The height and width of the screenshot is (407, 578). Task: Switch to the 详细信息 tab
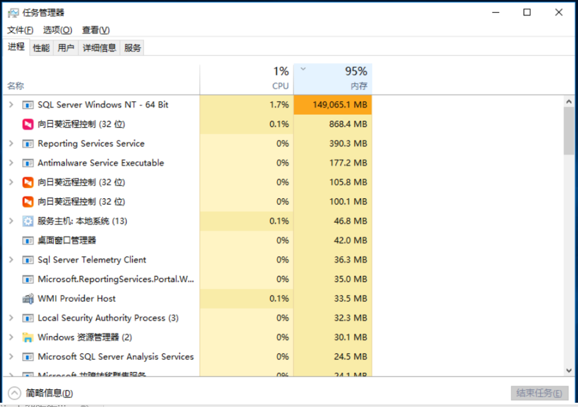point(99,48)
